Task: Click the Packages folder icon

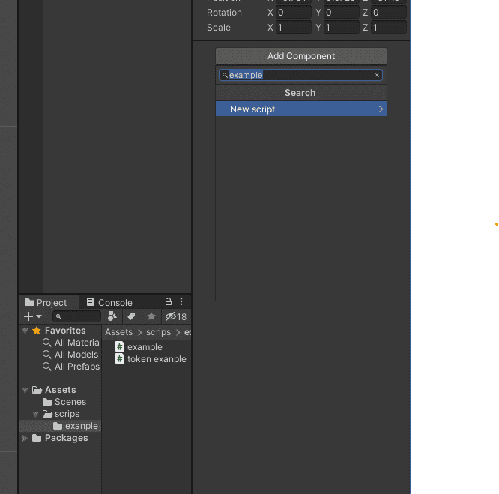Action: [37, 438]
